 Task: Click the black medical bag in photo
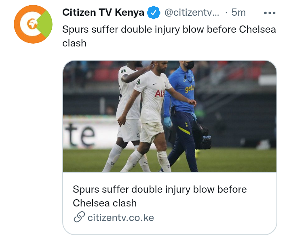tap(201, 136)
